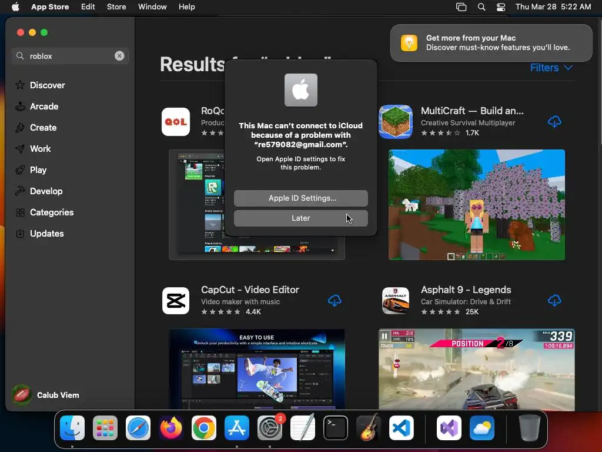Image resolution: width=602 pixels, height=452 pixels.
Task: Dismiss the dialog with Later
Action: pyautogui.click(x=301, y=218)
